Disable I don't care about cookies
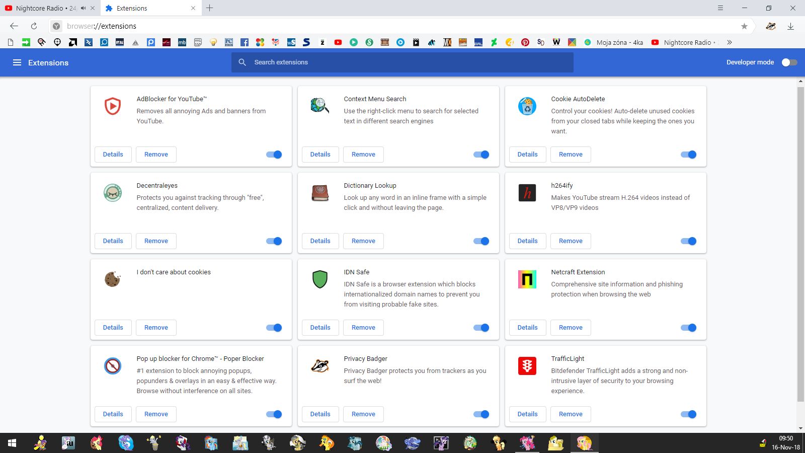 [274, 328]
